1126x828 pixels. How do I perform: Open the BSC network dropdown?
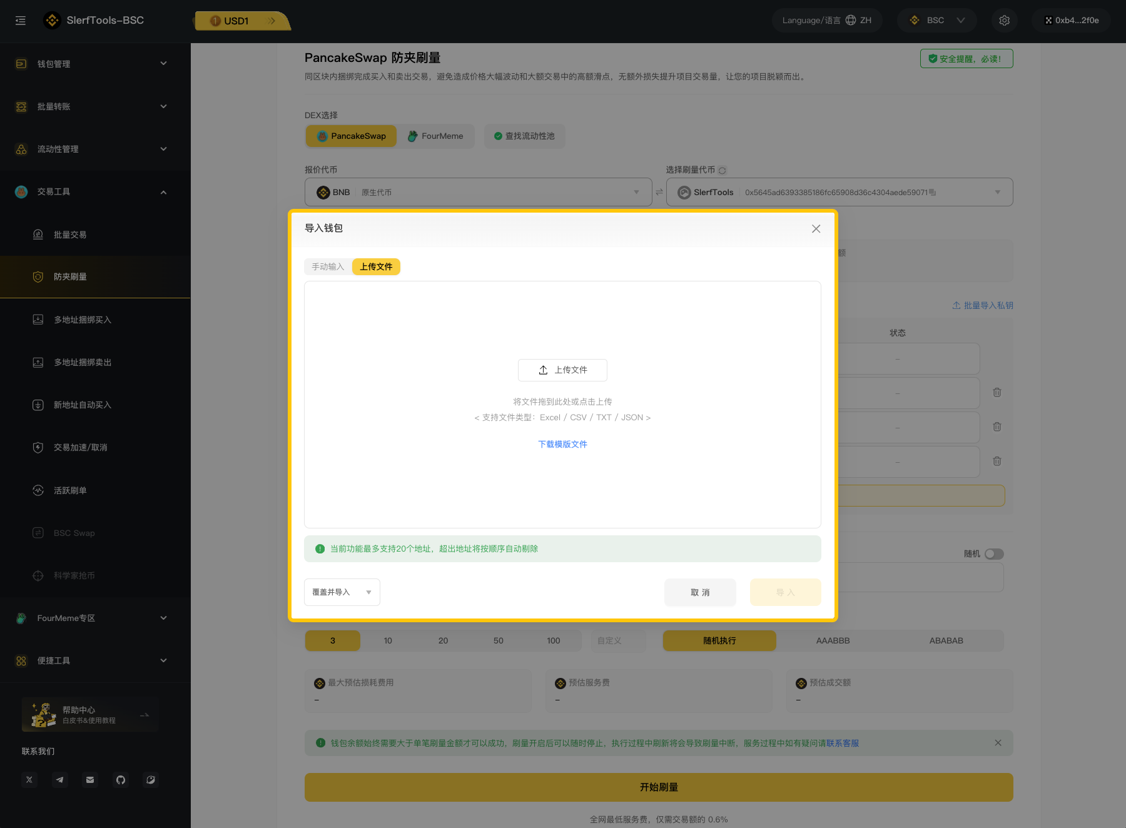[936, 21]
